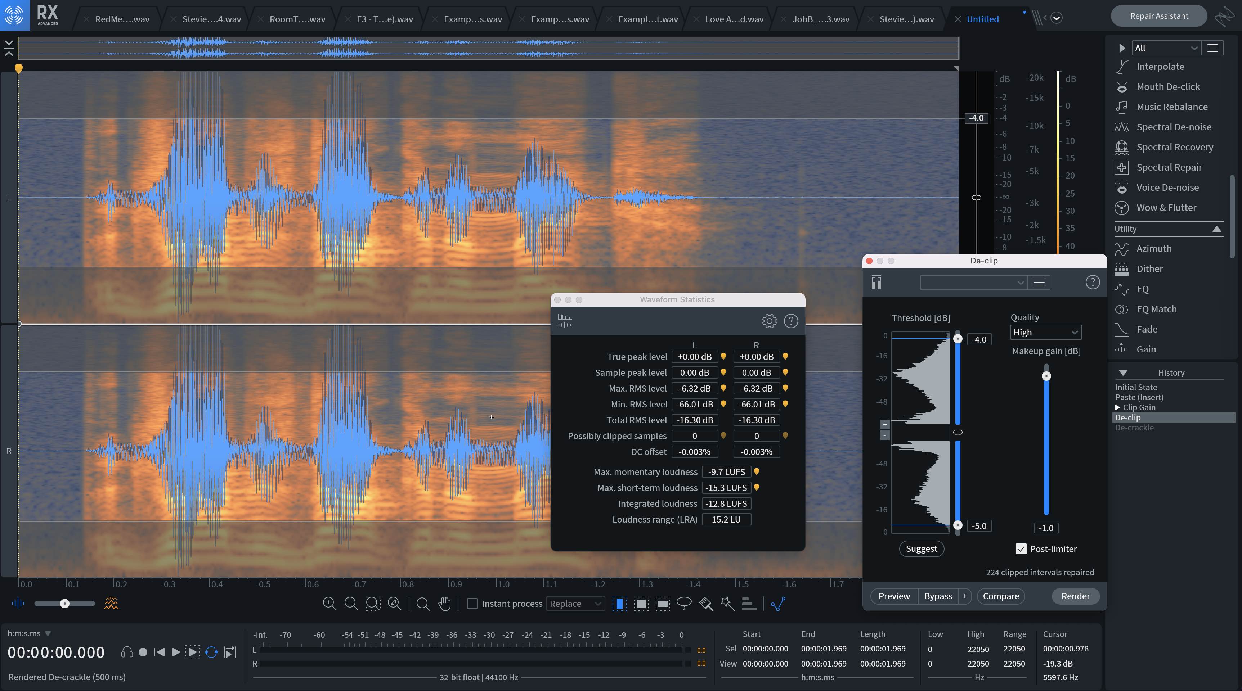
Task: Toggle threshold link in De-clip
Action: pyautogui.click(x=958, y=432)
